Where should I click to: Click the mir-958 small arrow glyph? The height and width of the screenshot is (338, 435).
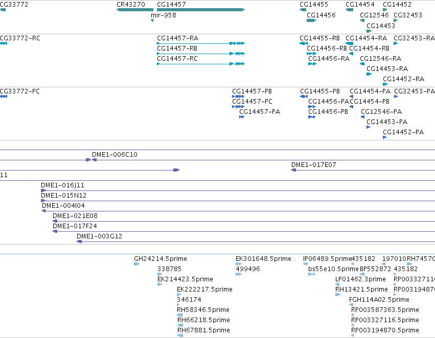152,20
